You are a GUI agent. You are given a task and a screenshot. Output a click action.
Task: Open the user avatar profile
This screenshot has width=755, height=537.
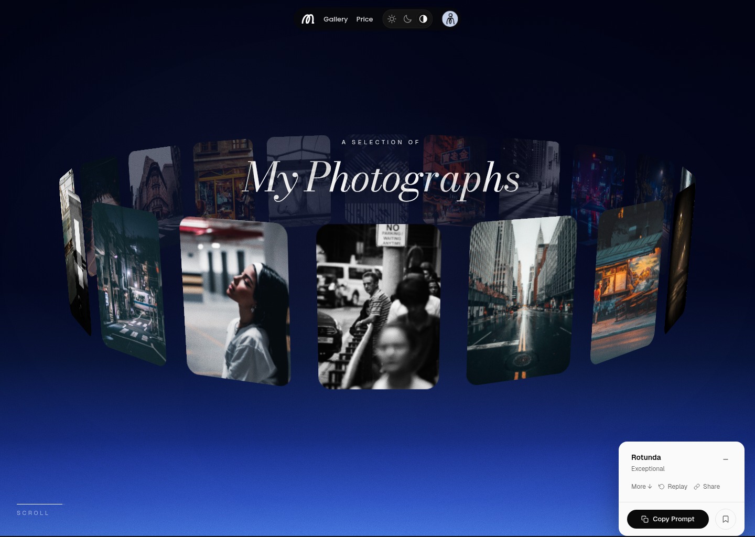tap(450, 19)
